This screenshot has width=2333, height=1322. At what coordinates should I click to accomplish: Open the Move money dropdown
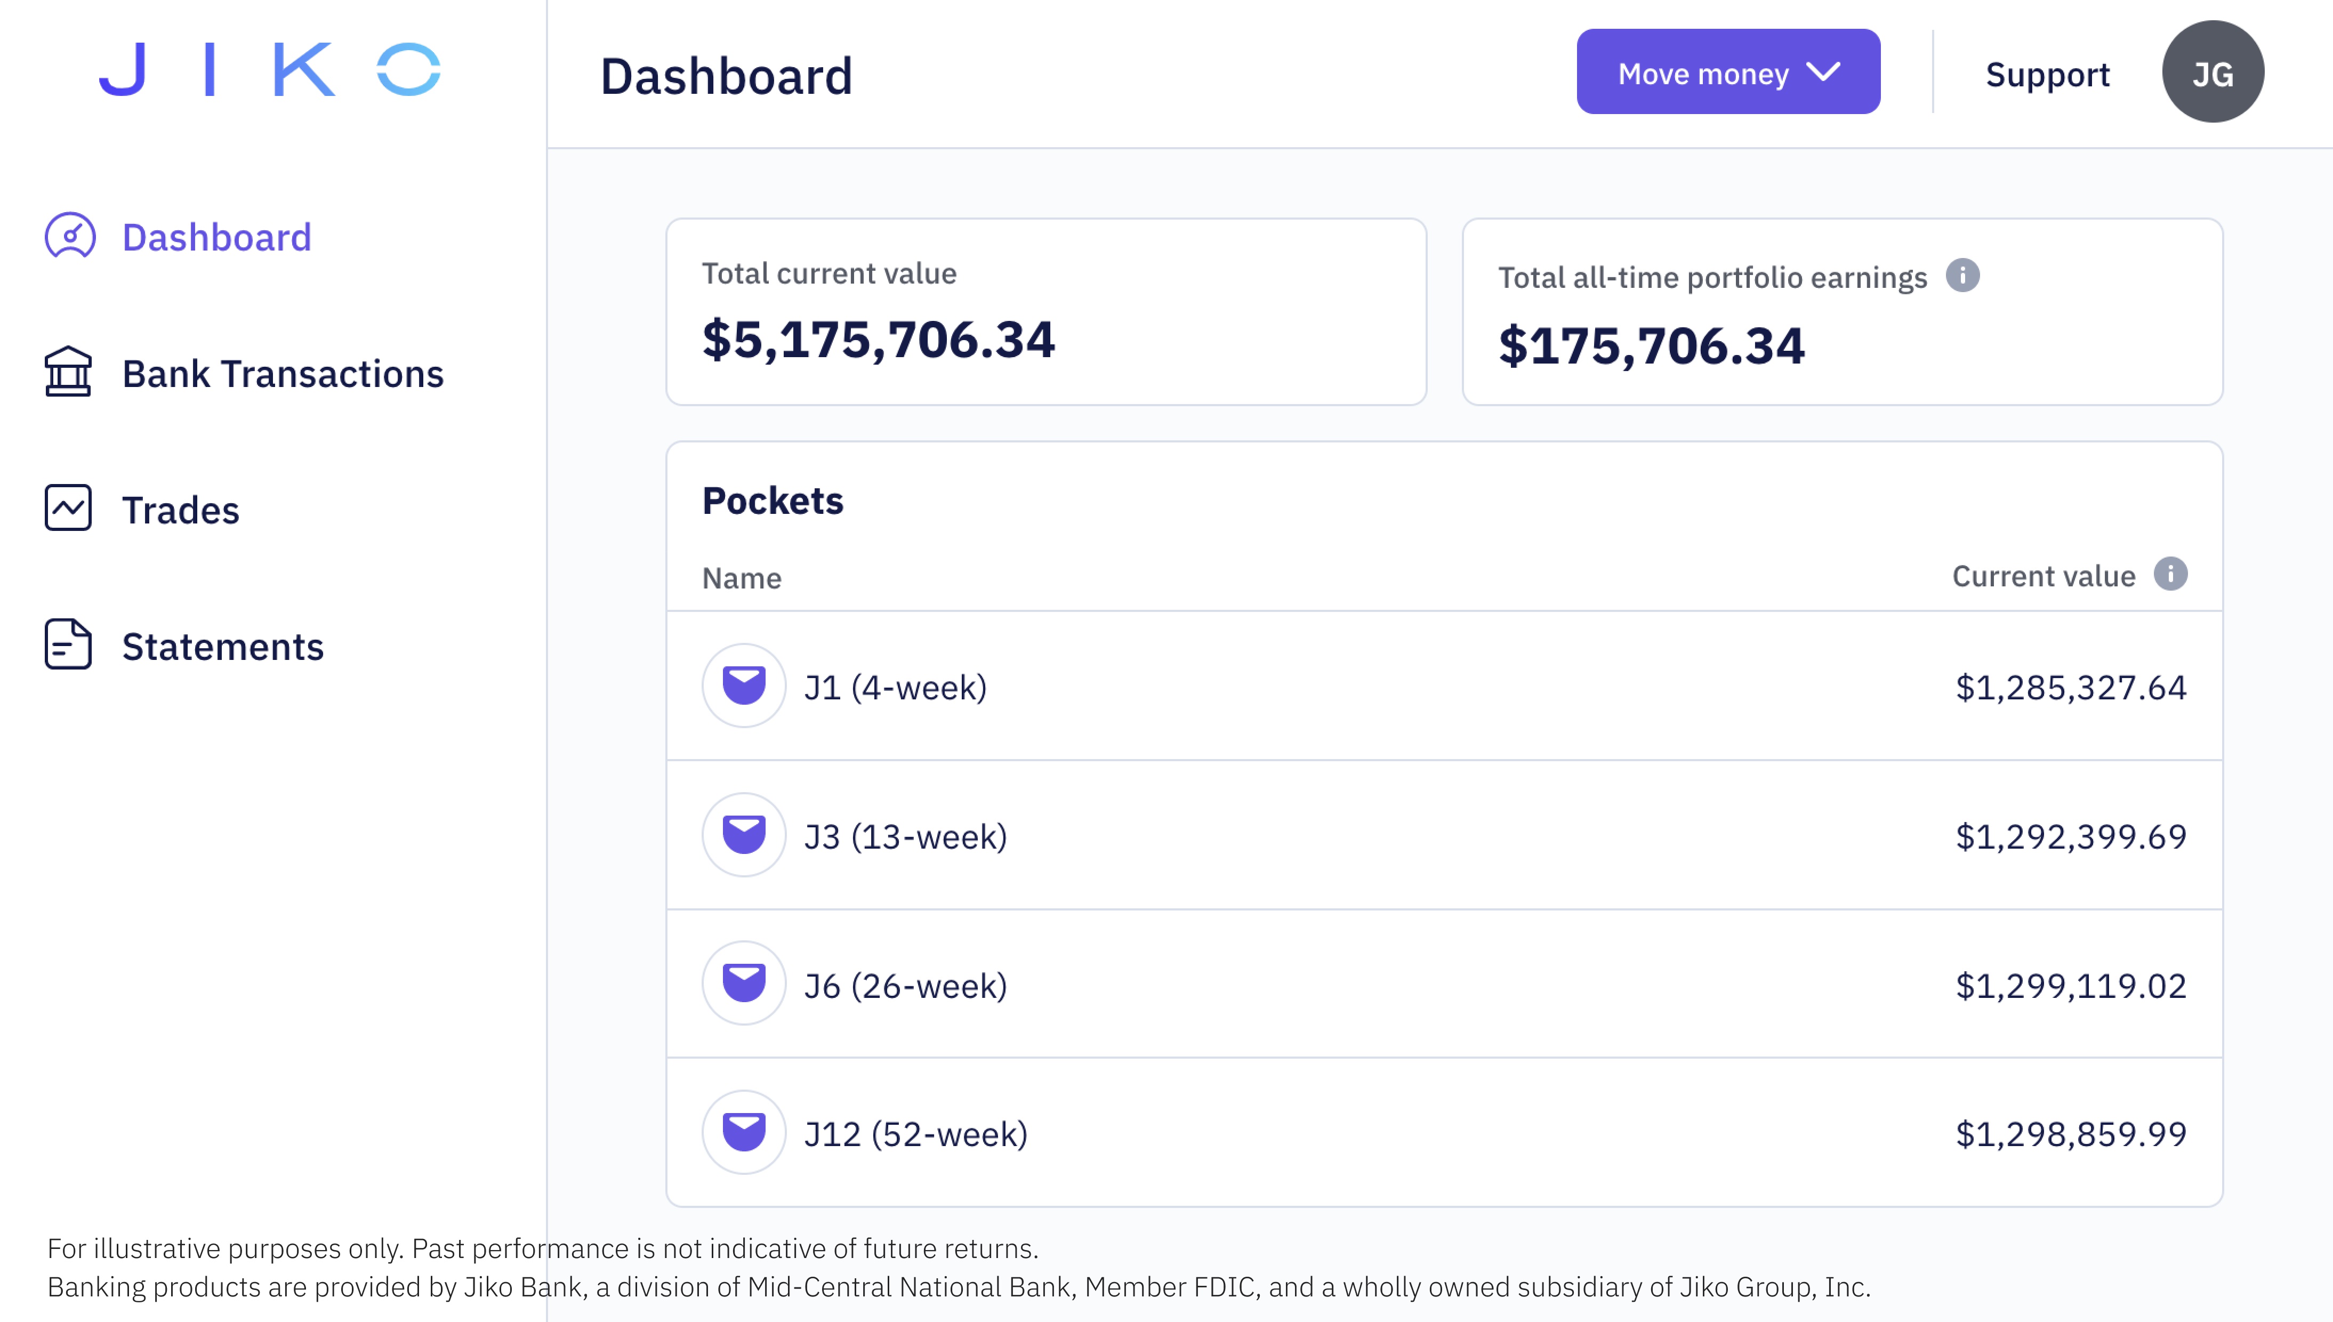pyautogui.click(x=1704, y=72)
